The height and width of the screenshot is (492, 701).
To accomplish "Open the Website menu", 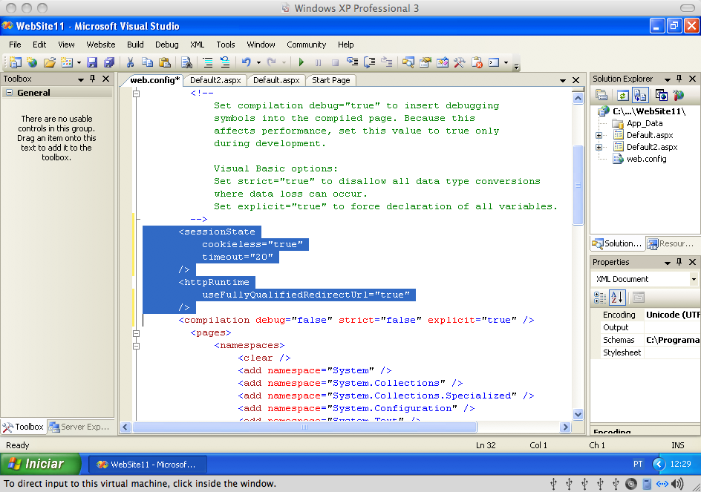I will pos(100,45).
